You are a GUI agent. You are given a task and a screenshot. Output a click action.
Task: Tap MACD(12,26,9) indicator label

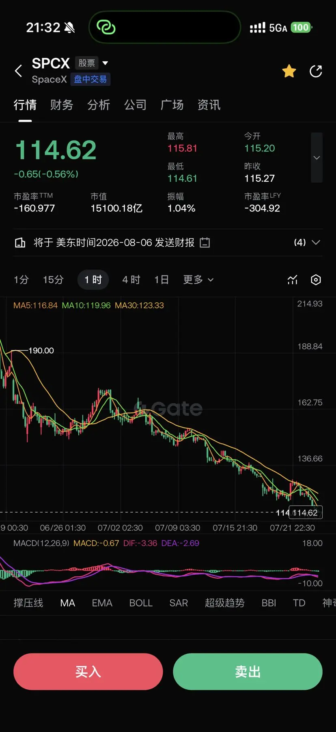coord(41,543)
